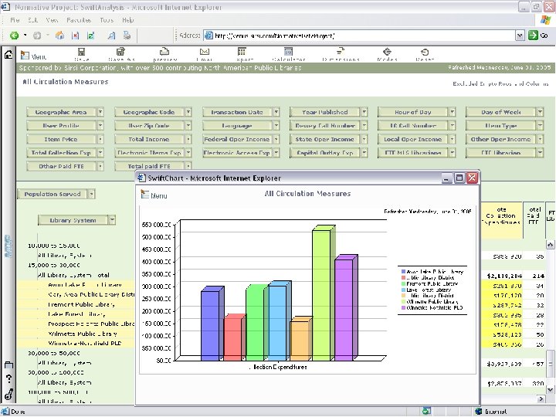This screenshot has height=417, width=556.
Task: Click the Print toolbar icon
Action: pyautogui.click(x=127, y=36)
